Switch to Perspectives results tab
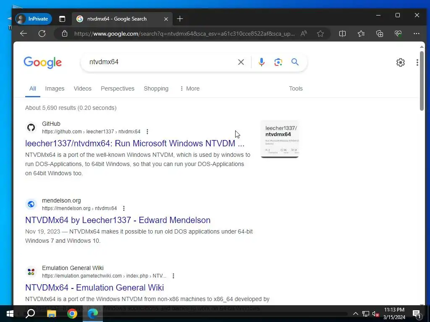430x322 pixels. pos(118,88)
